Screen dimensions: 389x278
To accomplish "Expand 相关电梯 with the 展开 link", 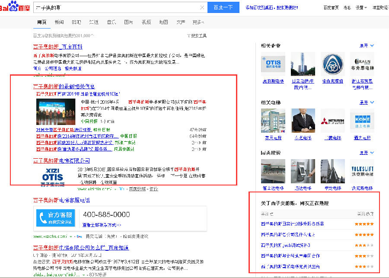I will (x=367, y=102).
